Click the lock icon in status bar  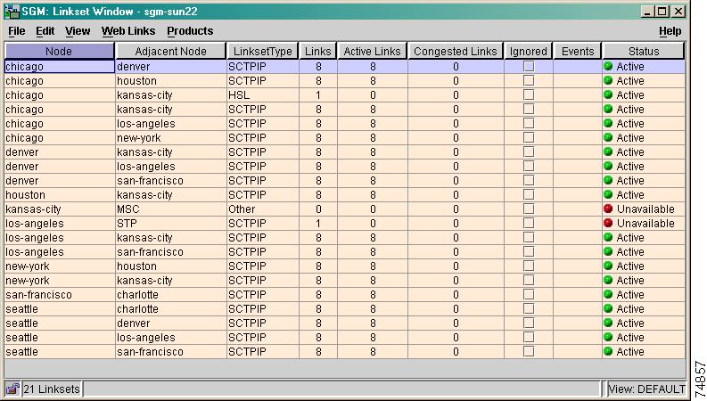click(x=12, y=389)
